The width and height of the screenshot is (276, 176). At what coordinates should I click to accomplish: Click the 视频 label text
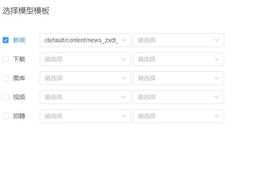click(x=19, y=97)
